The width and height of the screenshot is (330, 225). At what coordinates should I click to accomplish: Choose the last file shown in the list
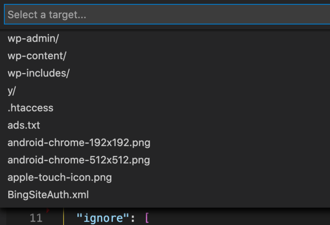48,195
